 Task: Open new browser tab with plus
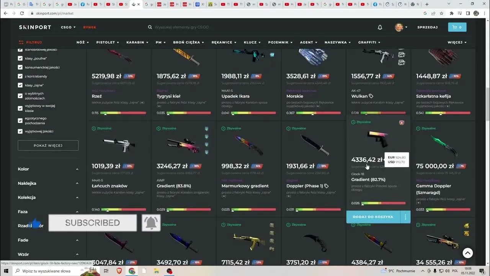(427, 4)
